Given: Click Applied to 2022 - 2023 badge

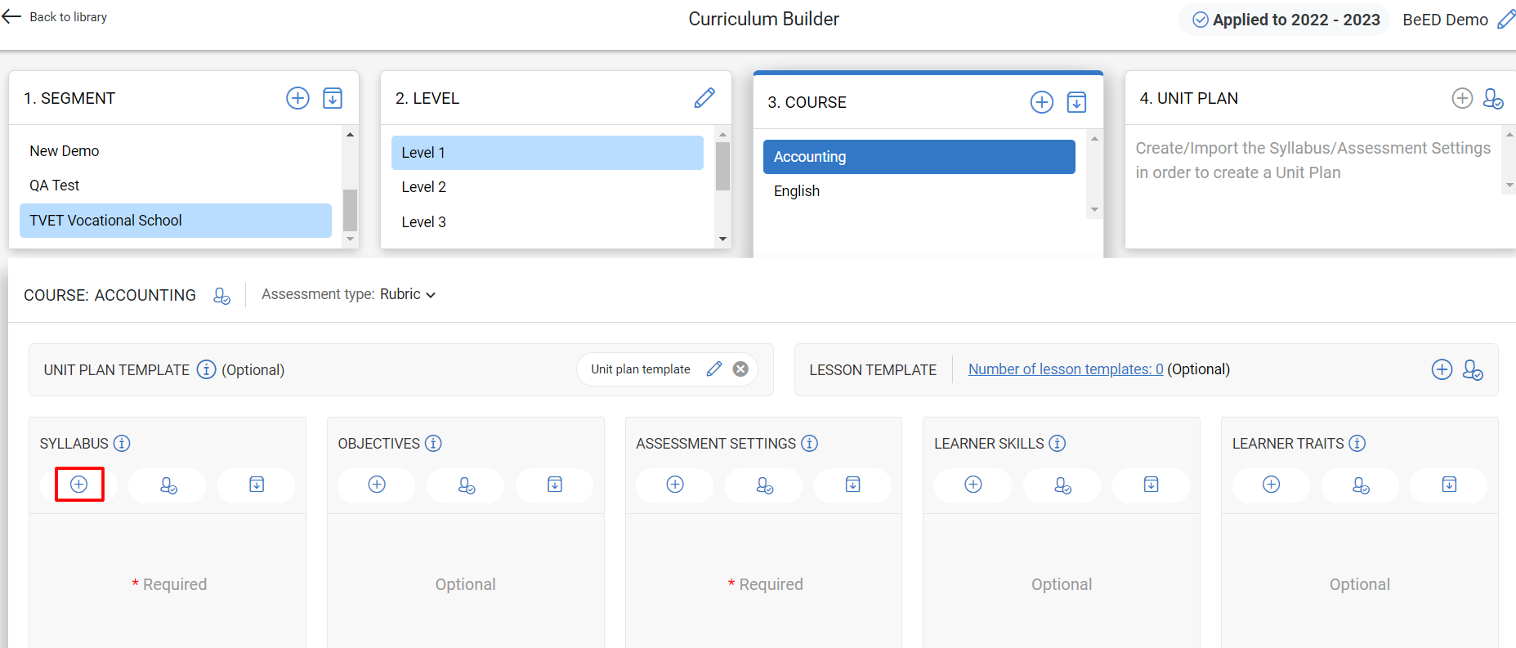Looking at the screenshot, I should 1286,20.
